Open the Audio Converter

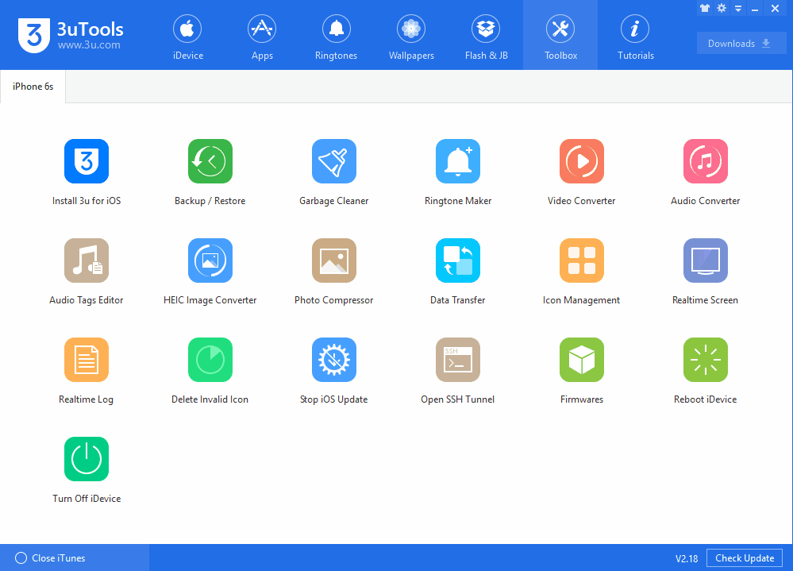click(x=706, y=161)
